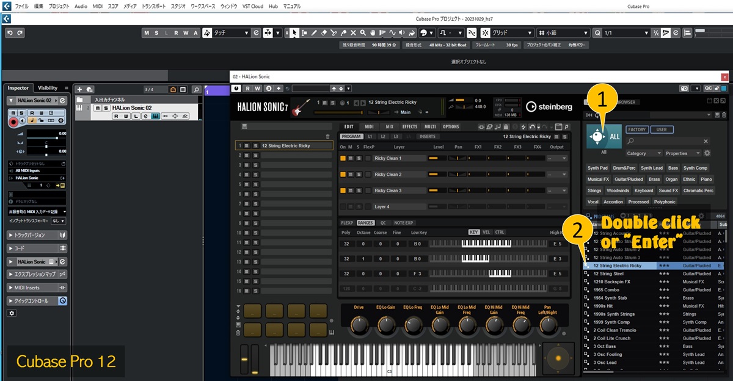Select the Zoom magnifier tool
This screenshot has width=733, height=381.
coord(363,33)
